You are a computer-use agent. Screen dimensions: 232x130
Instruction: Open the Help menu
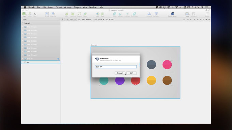(x=101, y=7)
